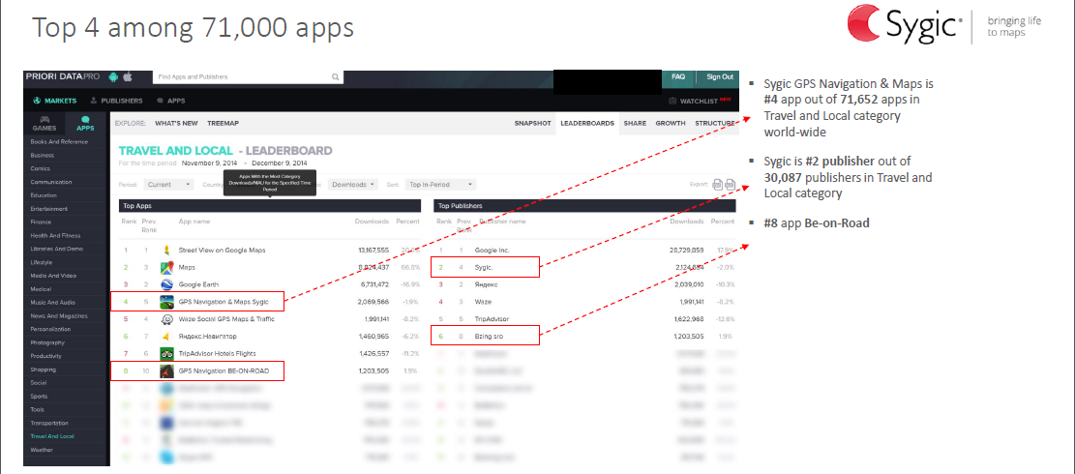
Task: Export leaderboard with second export icon
Action: pos(731,184)
